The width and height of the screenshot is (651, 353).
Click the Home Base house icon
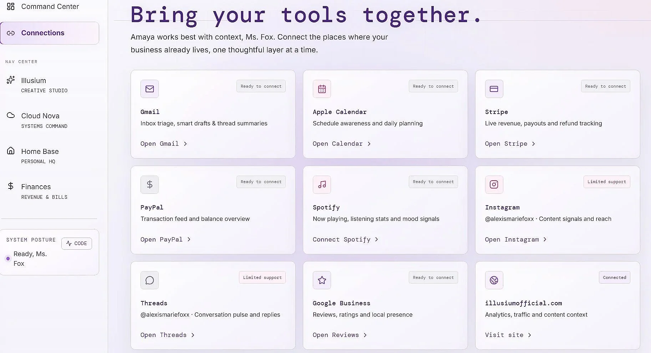tap(11, 151)
